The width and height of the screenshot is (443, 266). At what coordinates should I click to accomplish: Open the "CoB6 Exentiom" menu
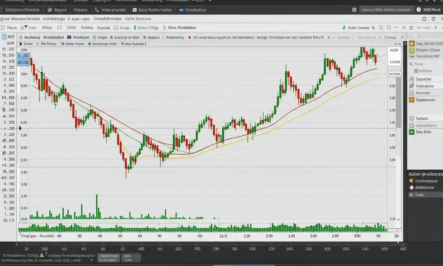coord(138,19)
